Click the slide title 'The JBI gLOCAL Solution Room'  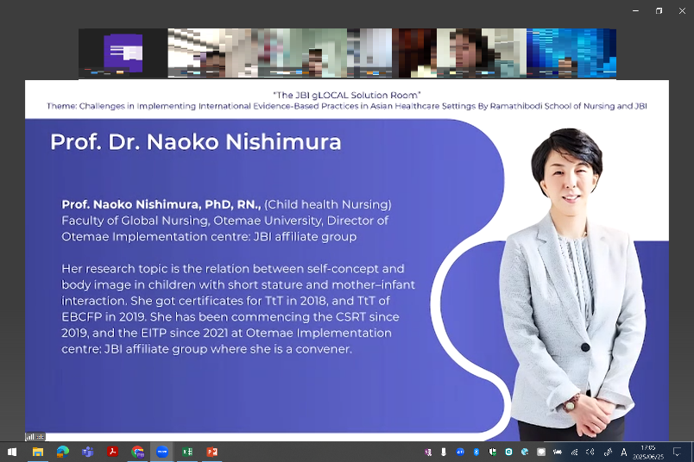346,95
